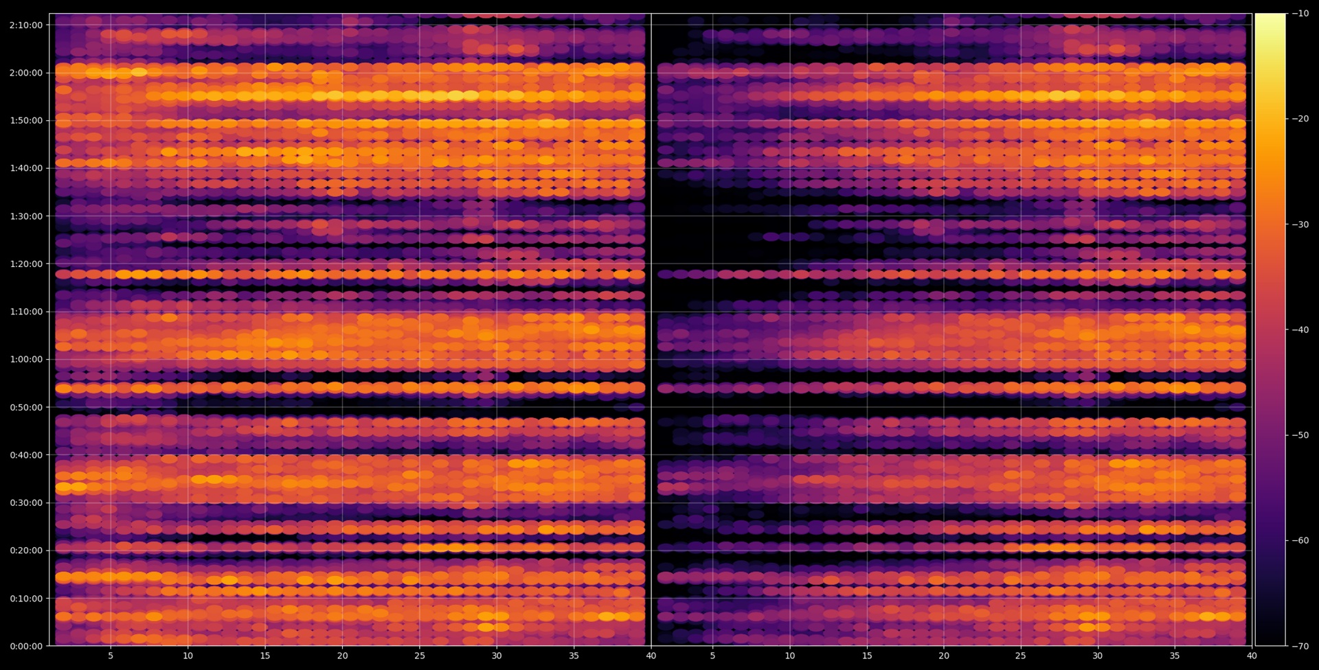This screenshot has height=670, width=1319.
Task: Click x-axis label 20 of the right plot
Action: pyautogui.click(x=944, y=656)
